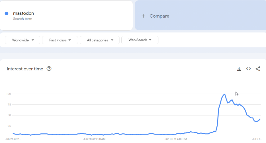Expand the All categories dropdown

pos(100,40)
